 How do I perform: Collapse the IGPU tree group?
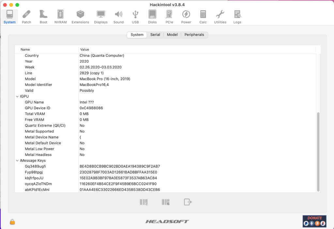coord(17,96)
